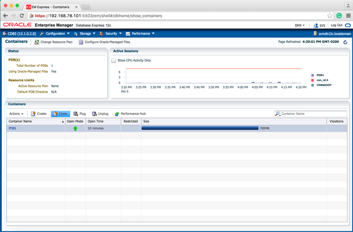The height and width of the screenshot is (232, 353).
Task: Click the browser forward arrow
Action: 13,16
